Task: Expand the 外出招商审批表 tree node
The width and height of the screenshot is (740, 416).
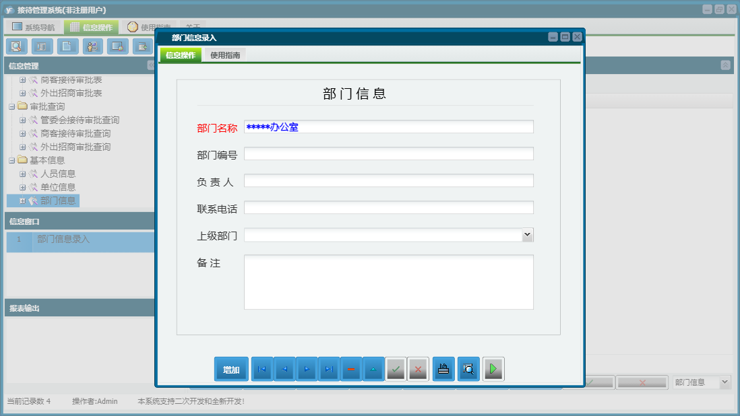Action: coord(22,94)
